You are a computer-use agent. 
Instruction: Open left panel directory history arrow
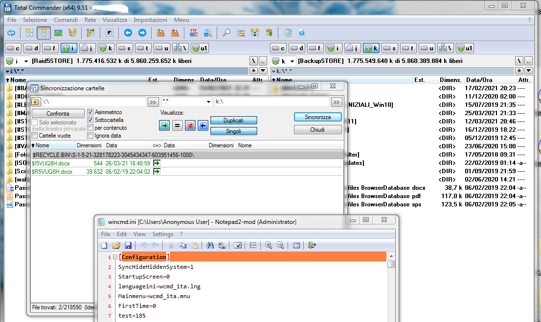tap(263, 71)
